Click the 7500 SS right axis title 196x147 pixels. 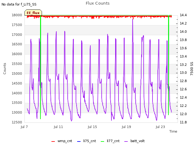(x=192, y=69)
